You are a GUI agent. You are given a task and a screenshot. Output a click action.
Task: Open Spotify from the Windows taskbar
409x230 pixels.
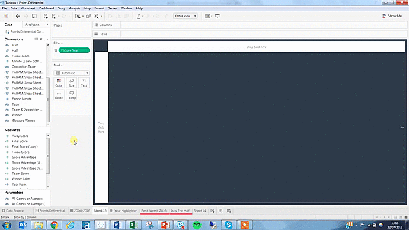[197, 225]
